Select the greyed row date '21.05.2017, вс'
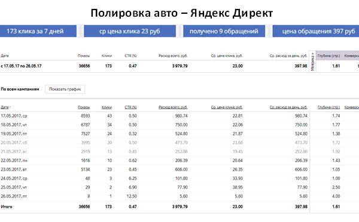The image size is (359, 222). point(14,152)
